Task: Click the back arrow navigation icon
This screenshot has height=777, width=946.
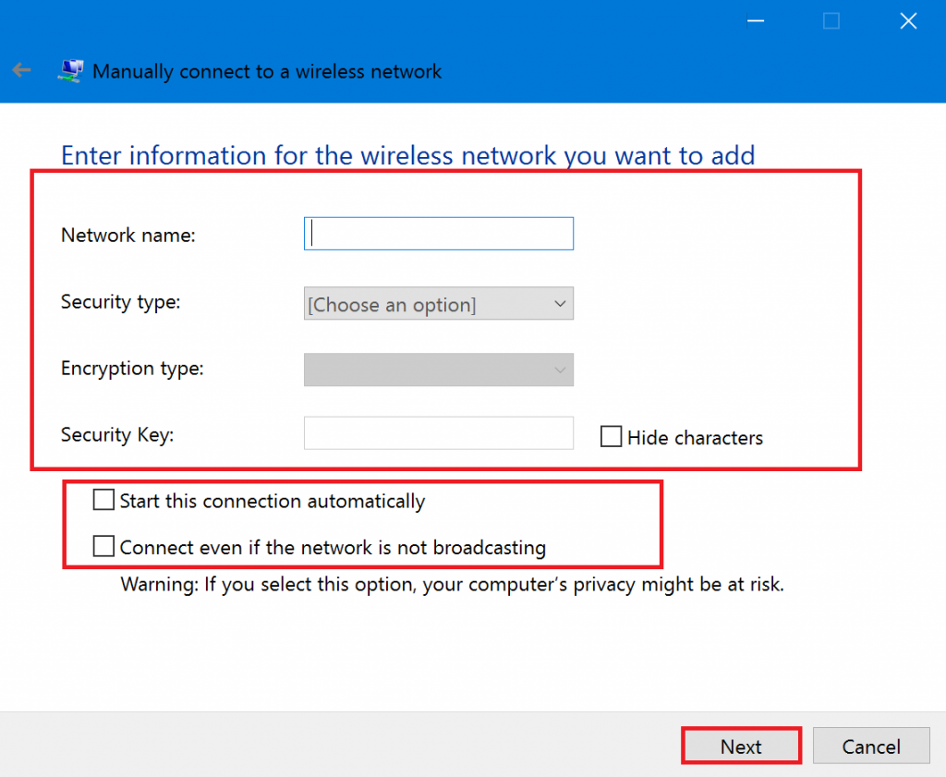Action: 21,70
